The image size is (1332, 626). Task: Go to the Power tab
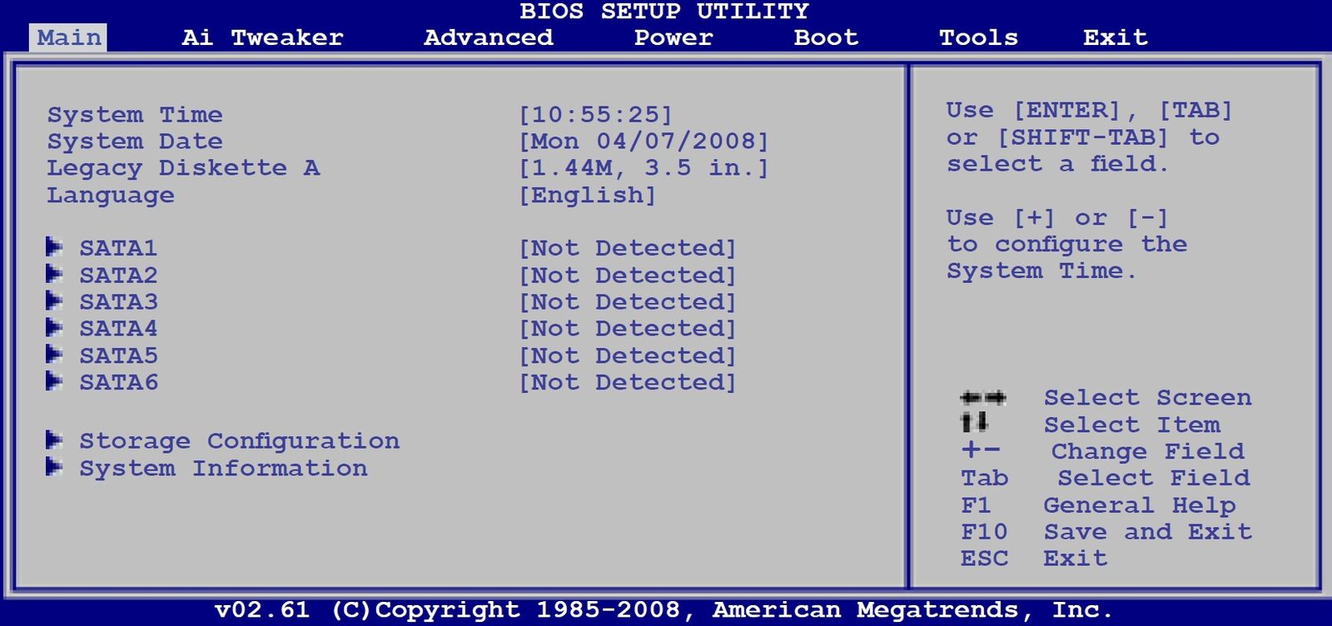click(673, 37)
